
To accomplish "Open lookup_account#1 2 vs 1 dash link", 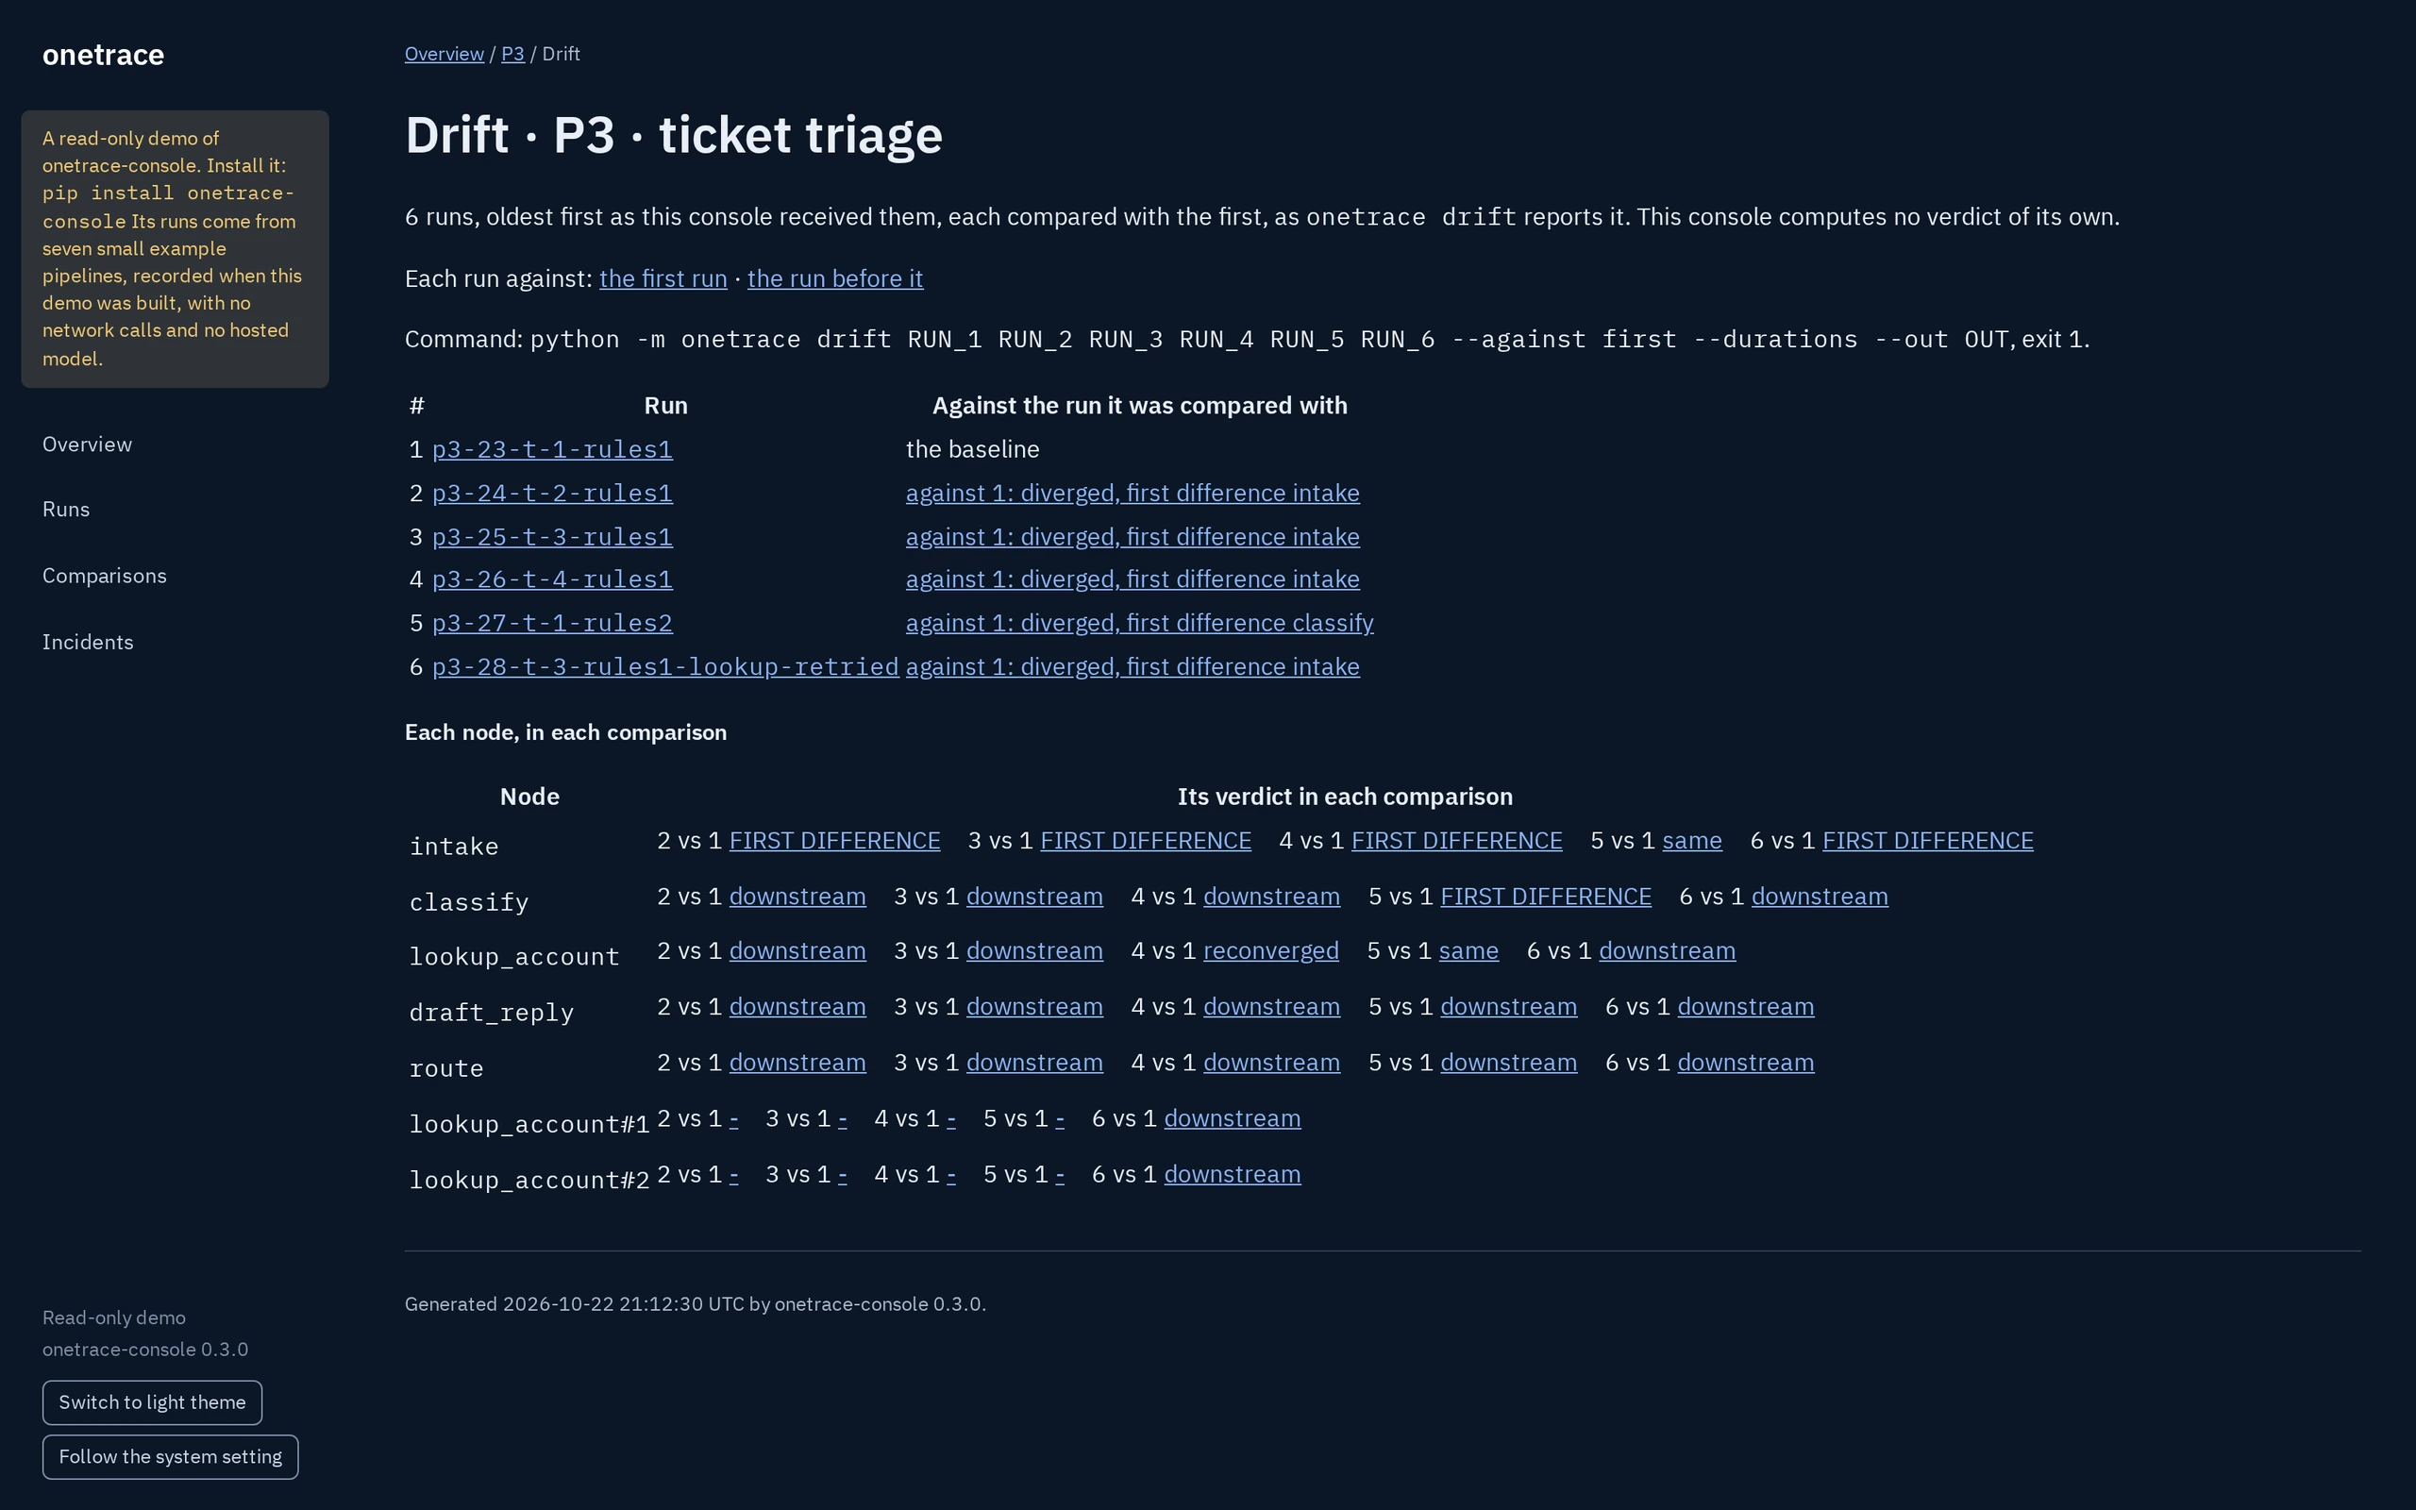I will coord(734,1118).
